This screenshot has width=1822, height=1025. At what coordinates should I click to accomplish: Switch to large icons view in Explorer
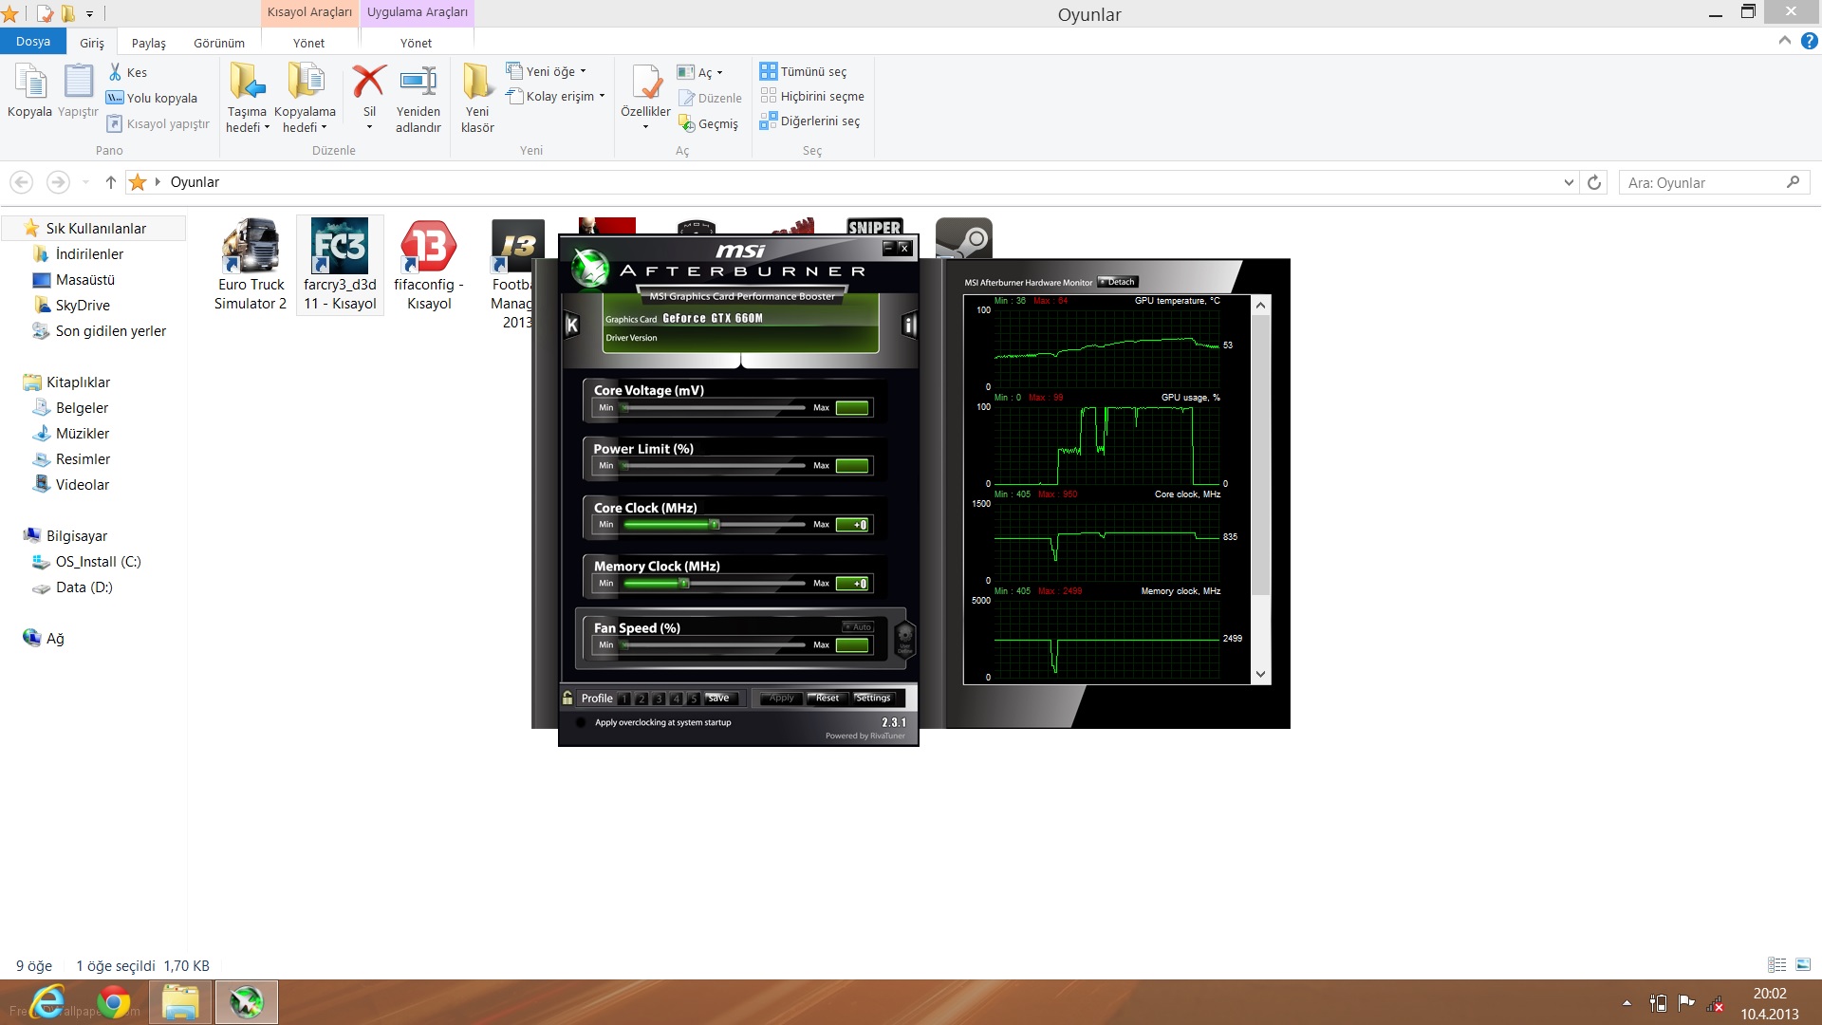[1803, 964]
